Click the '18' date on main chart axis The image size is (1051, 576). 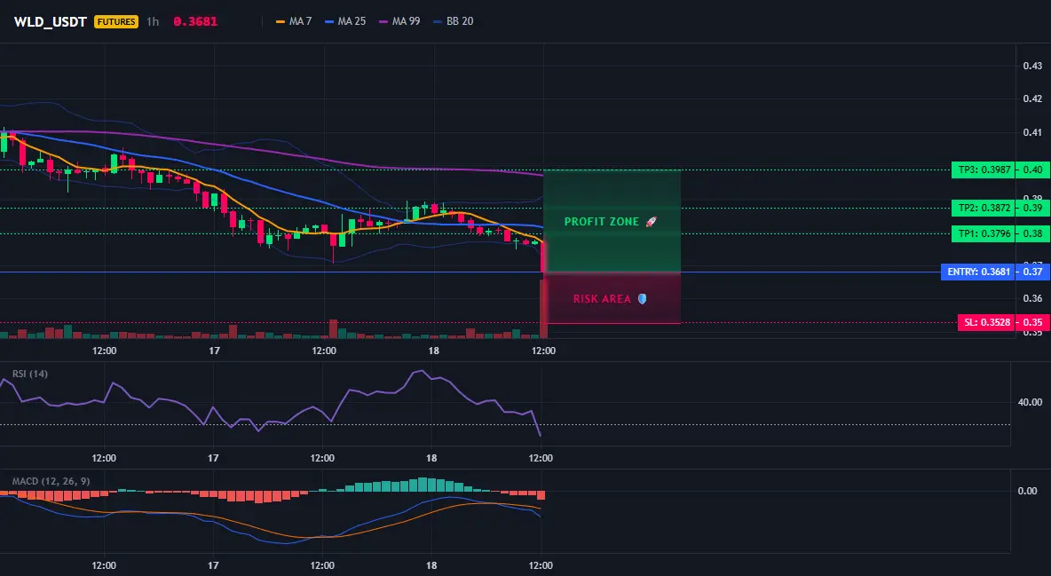[x=434, y=351]
